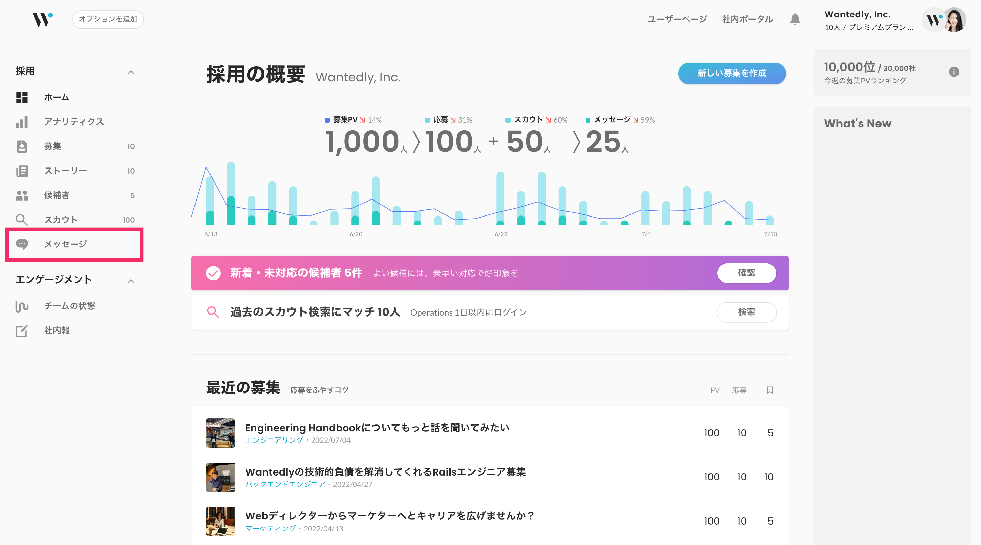This screenshot has width=981, height=545.
Task: Click the Railsエンジニア posting thumbnail
Action: pyautogui.click(x=220, y=477)
